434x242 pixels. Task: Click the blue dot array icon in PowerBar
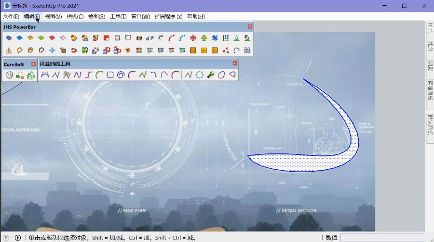click(226, 38)
